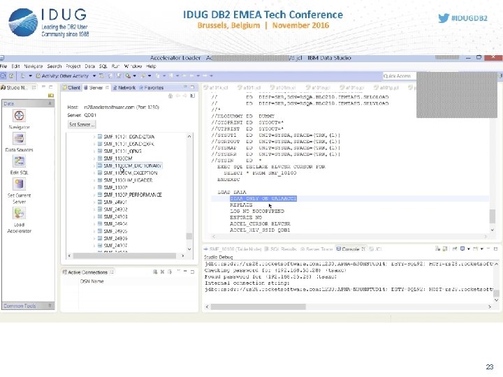Open the Project menu
Image resolution: width=503 pixels, height=377 pixels.
click(73, 66)
